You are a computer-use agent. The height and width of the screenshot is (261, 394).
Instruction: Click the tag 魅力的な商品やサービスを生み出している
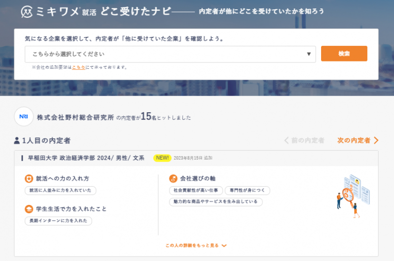click(x=216, y=202)
